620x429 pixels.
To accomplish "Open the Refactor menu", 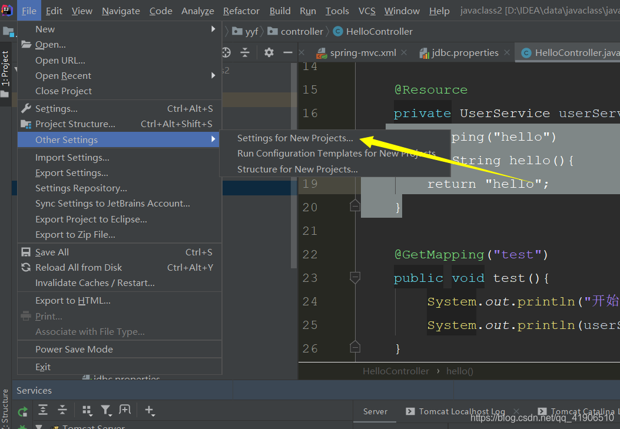I will (241, 11).
